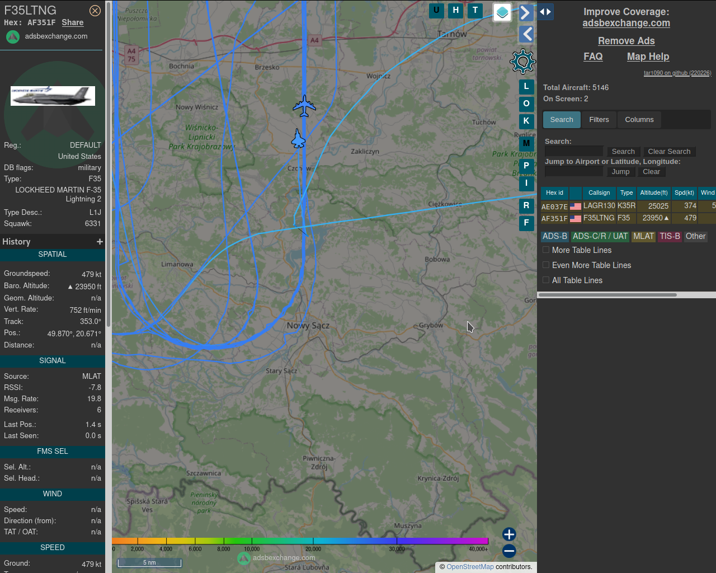Select the LAGR130 aircraft row
Screen dimensions: 716x573
point(628,206)
